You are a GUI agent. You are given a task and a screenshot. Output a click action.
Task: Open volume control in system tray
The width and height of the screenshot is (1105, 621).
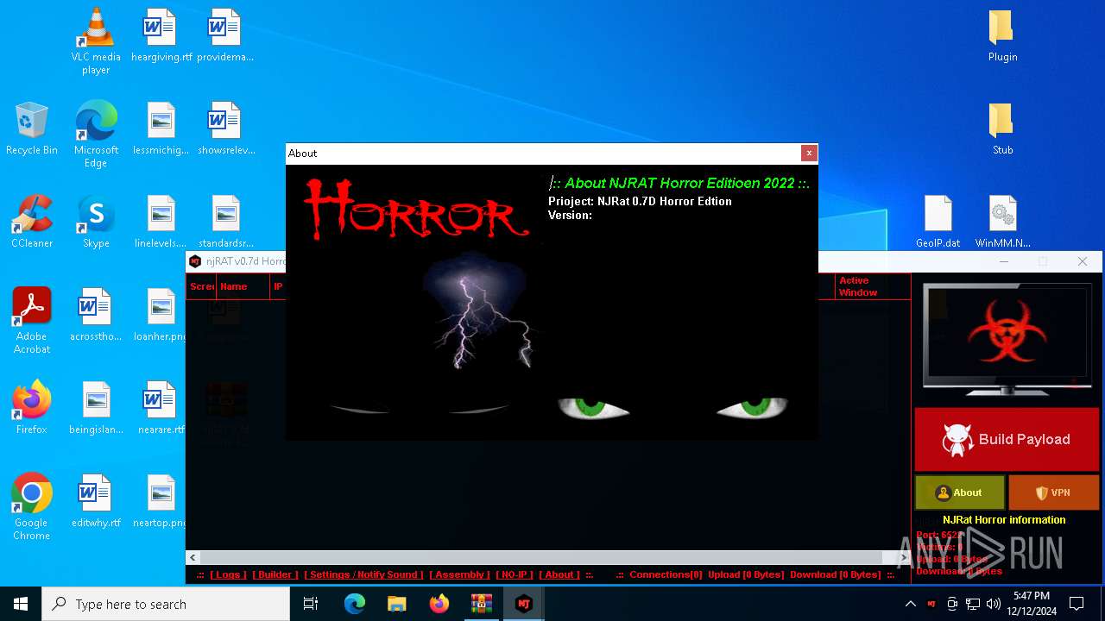tap(994, 604)
